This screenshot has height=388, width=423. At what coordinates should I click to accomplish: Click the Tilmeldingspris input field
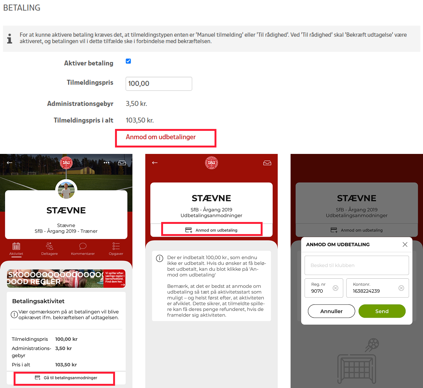(x=159, y=84)
